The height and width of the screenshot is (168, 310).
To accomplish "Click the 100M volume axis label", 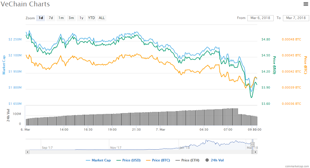I will (17, 114).
